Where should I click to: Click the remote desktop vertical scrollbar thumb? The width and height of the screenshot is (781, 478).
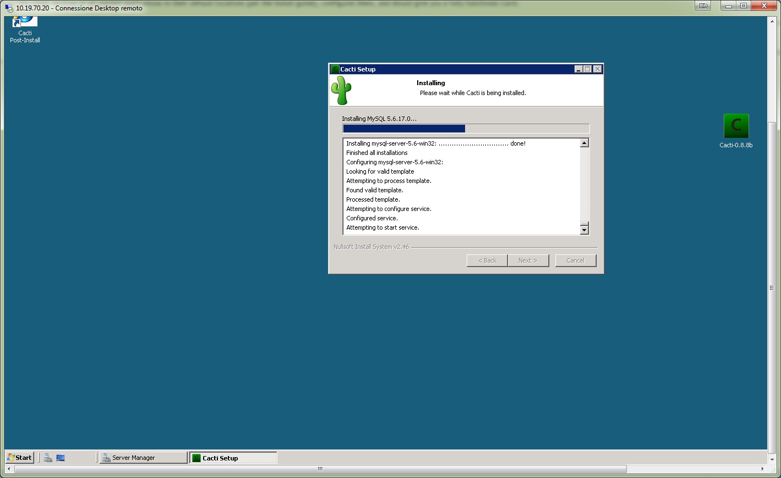click(x=772, y=288)
